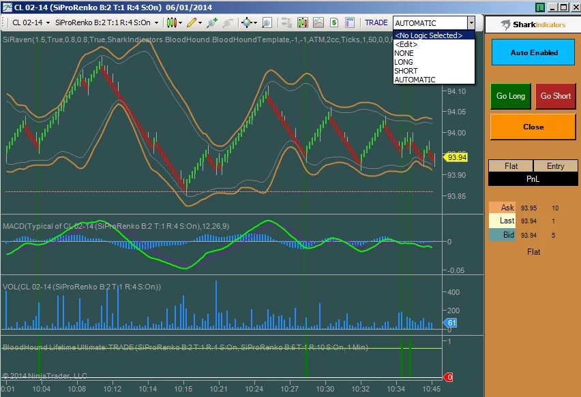This screenshot has height=397, width=581.
Task: Toggle the Auto Enabled button
Action: (533, 52)
